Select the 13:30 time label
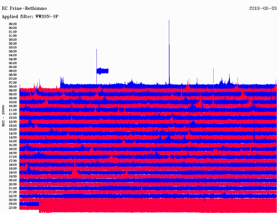 (13, 129)
